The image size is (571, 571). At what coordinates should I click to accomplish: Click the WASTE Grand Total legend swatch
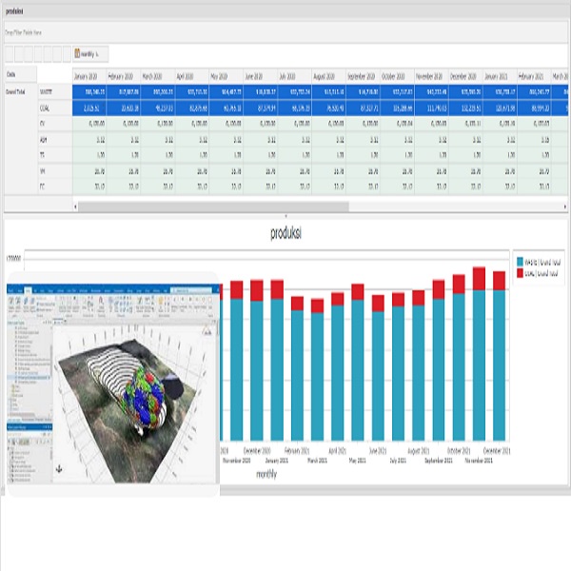click(520, 262)
